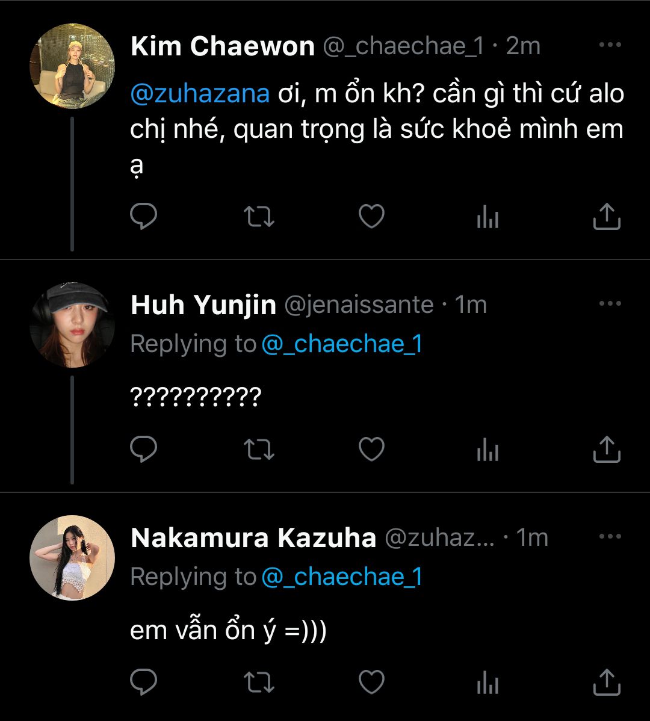Retweet Kim Chaewon's tweet
The image size is (650, 721).
(259, 217)
